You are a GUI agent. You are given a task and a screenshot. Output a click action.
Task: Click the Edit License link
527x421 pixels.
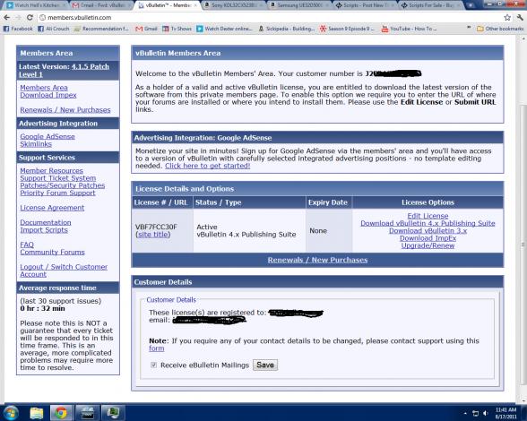coord(428,216)
